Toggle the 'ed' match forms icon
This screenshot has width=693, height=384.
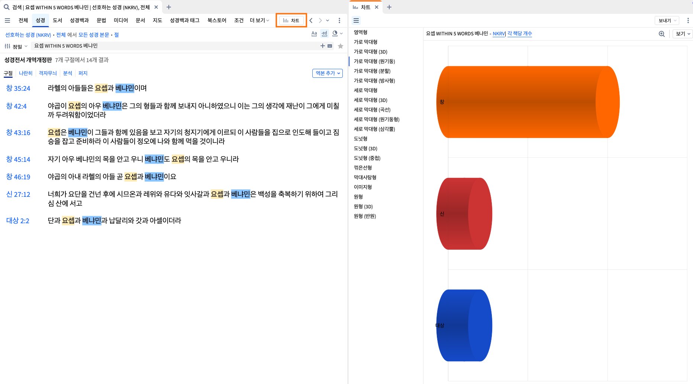(325, 33)
